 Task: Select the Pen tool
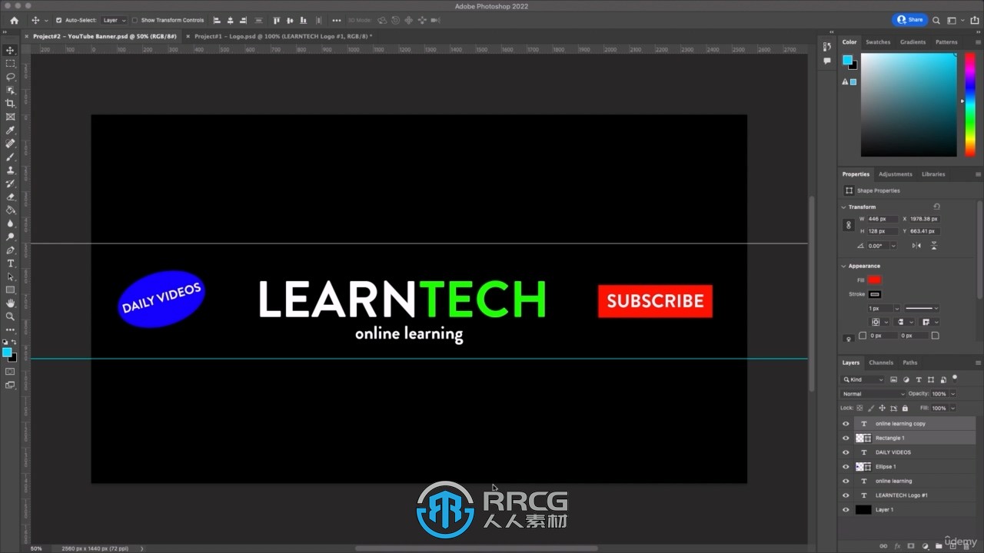click(x=10, y=250)
